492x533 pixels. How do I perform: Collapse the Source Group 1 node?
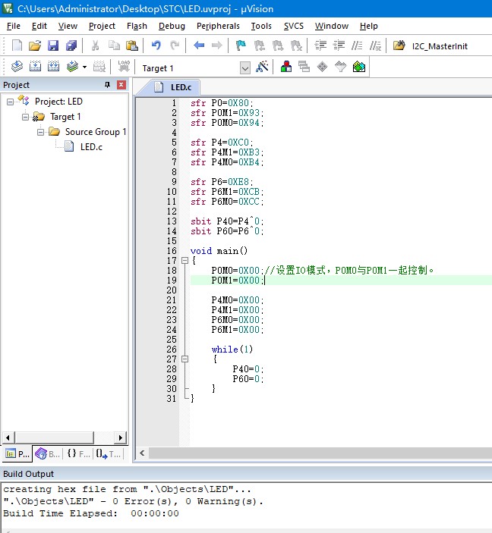click(x=40, y=132)
